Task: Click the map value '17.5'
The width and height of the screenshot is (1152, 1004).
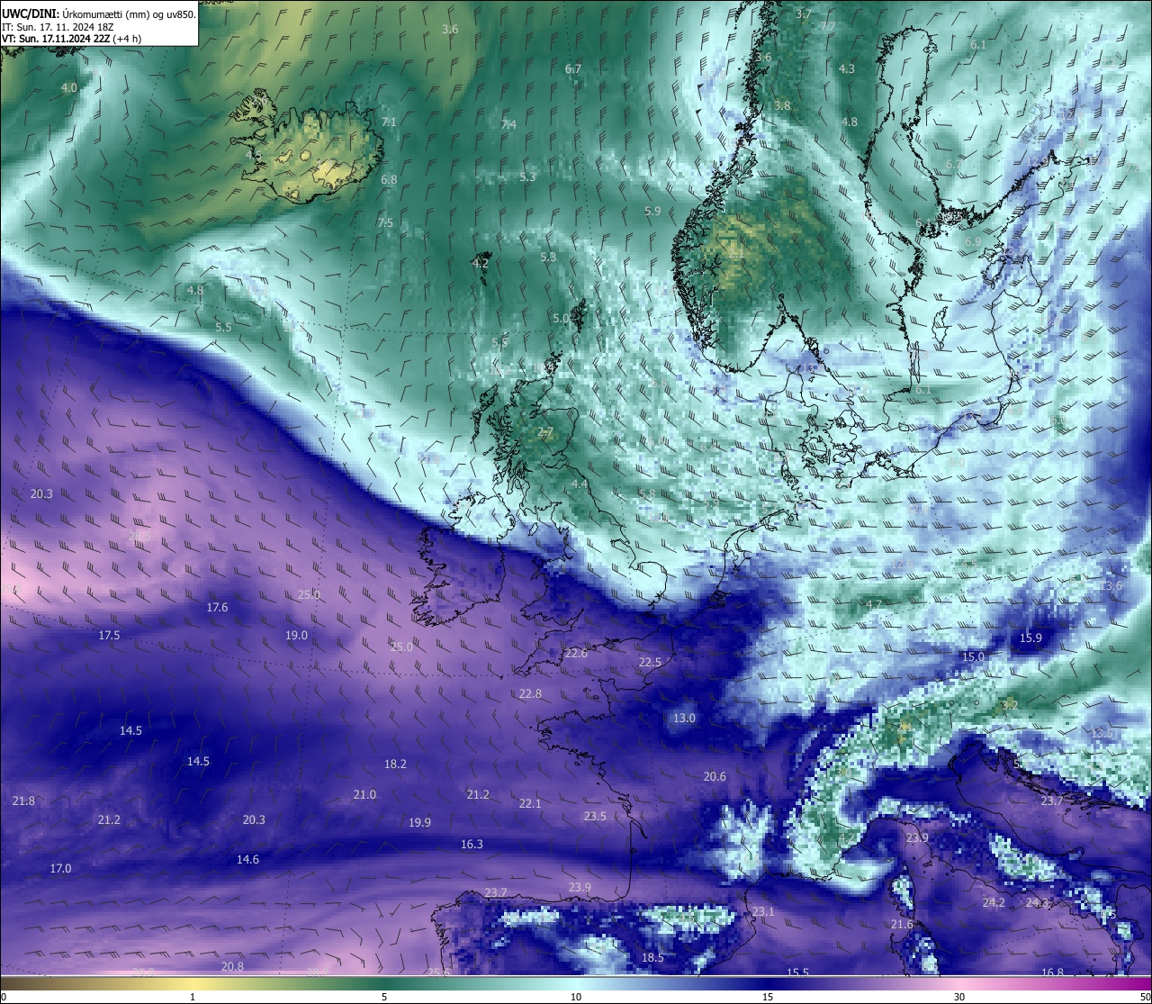Action: pyautogui.click(x=109, y=635)
